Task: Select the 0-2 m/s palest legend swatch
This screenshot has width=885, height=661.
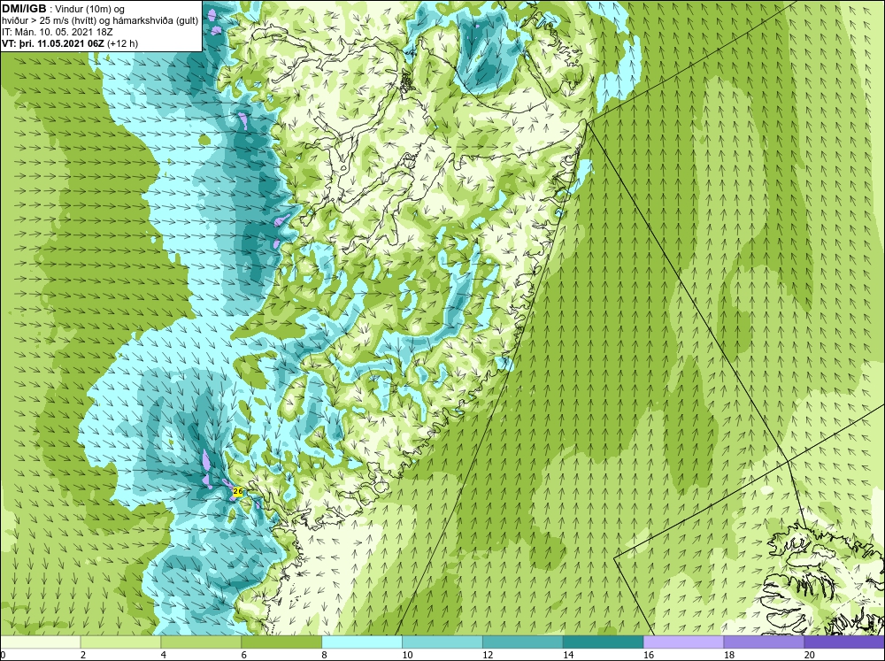Action: click(41, 642)
